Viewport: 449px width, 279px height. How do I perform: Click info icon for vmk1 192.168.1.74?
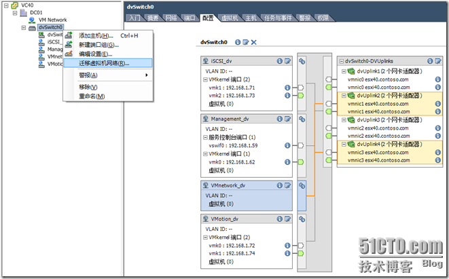[x=287, y=253]
